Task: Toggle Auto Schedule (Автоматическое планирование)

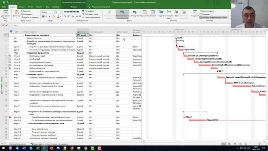Action: (122, 14)
